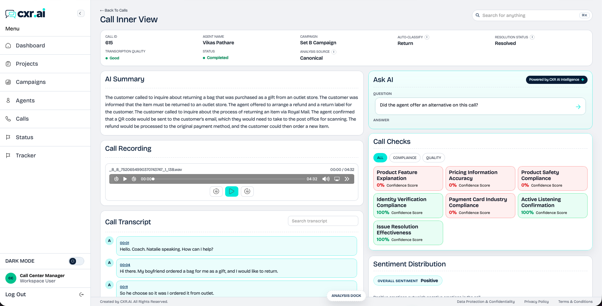Click Completed status label
The height and width of the screenshot is (306, 602).
[x=217, y=58]
